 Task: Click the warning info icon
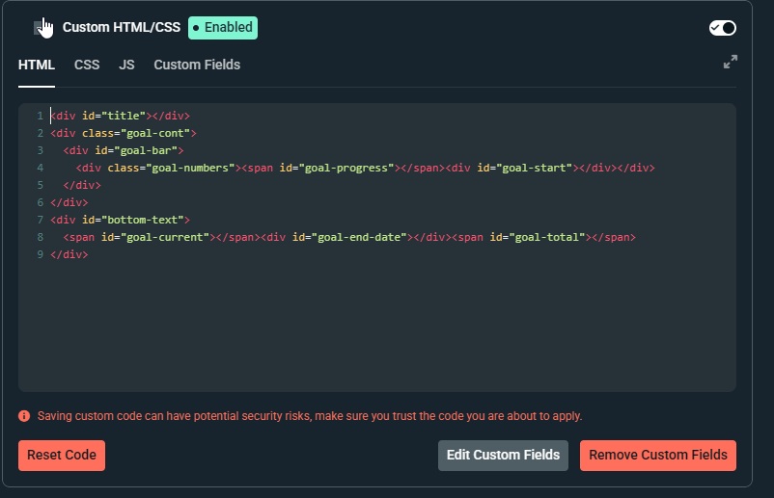pos(24,416)
